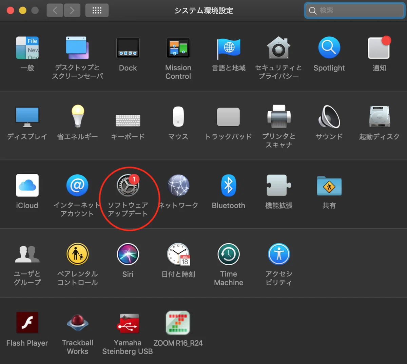Screen dimensions: 407x364
Task: Go forward with the right chevron button
Action: point(72,11)
